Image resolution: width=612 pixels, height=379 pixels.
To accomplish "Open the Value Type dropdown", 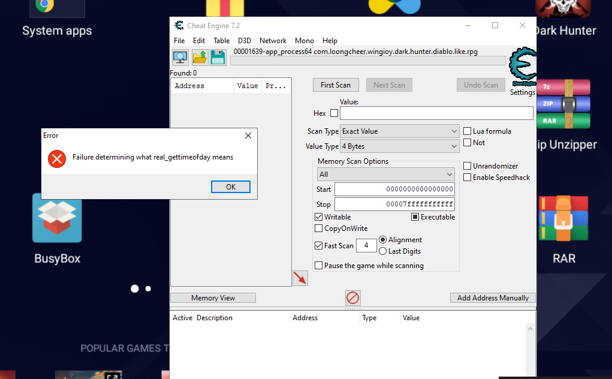I will click(400, 146).
